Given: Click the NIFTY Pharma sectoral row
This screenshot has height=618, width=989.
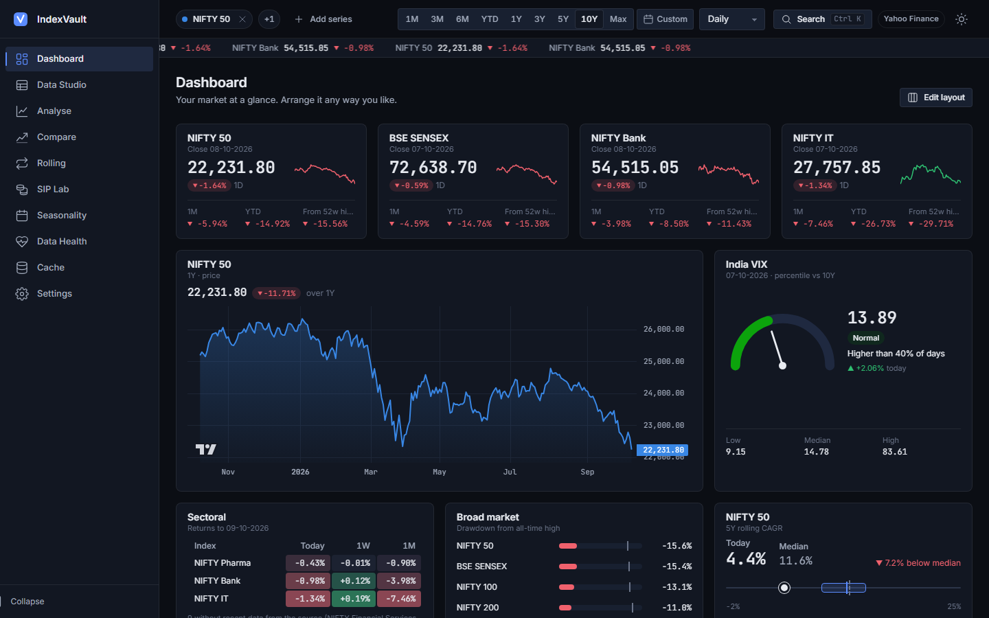Looking at the screenshot, I should 305,563.
